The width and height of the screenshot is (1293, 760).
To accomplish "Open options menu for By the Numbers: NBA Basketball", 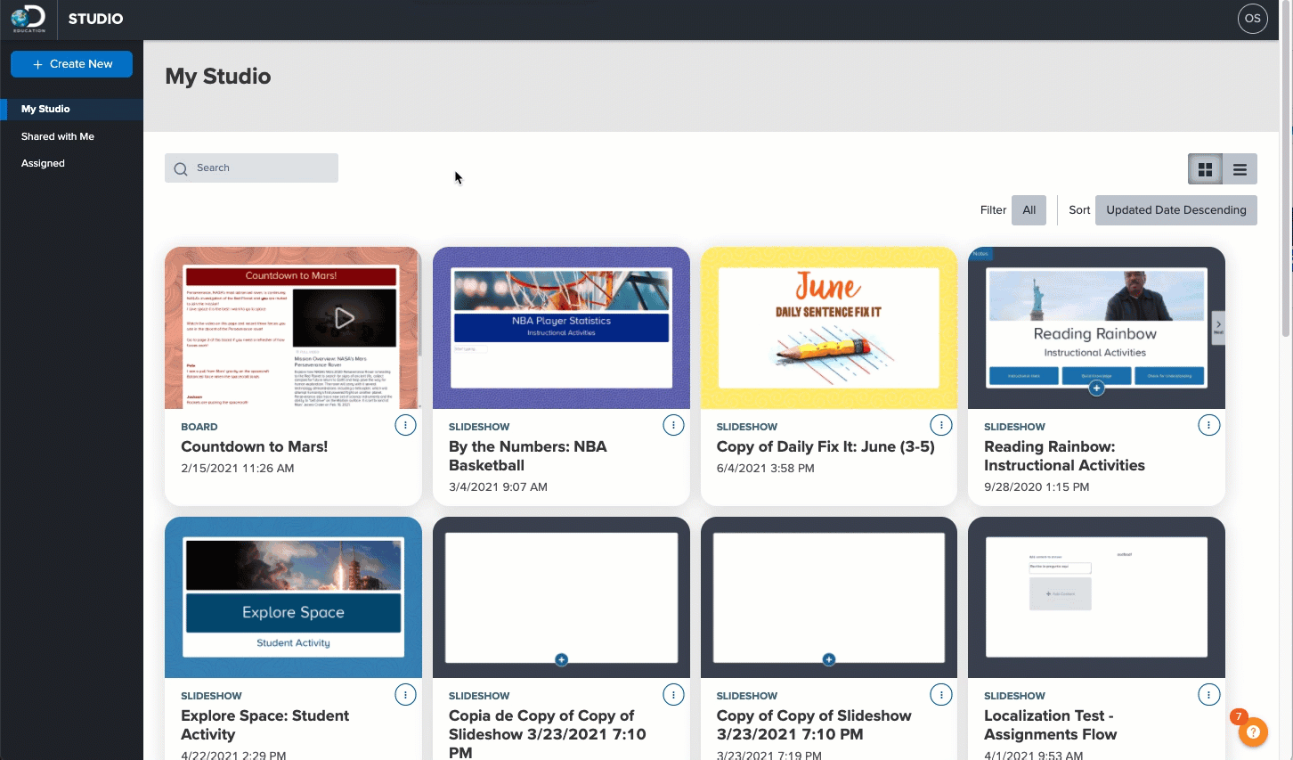I will (x=673, y=426).
